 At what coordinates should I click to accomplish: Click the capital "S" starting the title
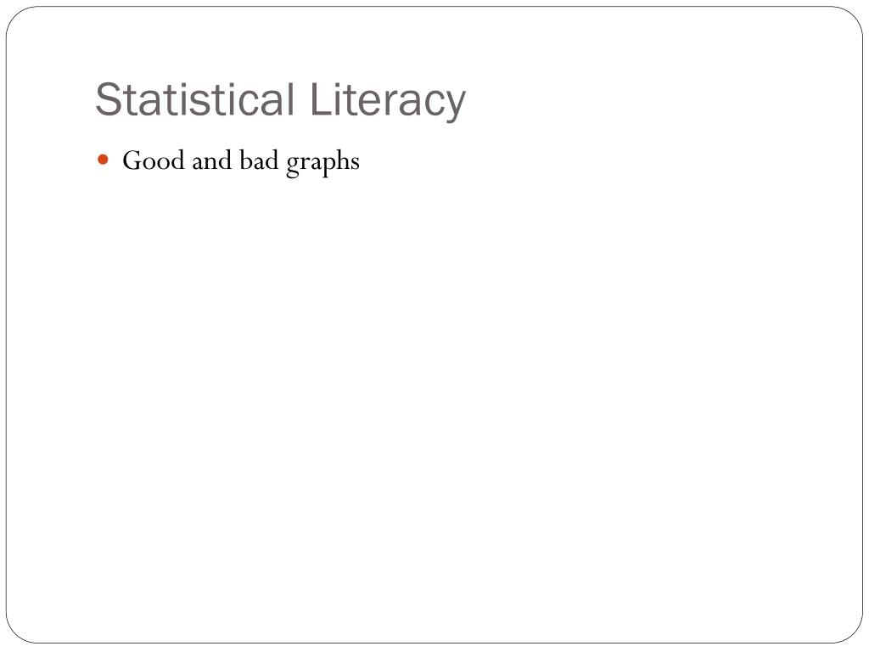(x=108, y=99)
